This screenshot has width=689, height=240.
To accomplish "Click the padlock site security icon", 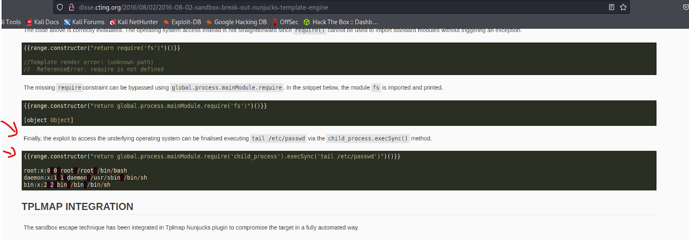I will coord(71,7).
